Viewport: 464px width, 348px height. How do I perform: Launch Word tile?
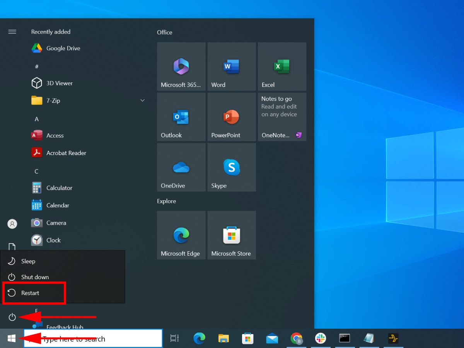pos(232,67)
